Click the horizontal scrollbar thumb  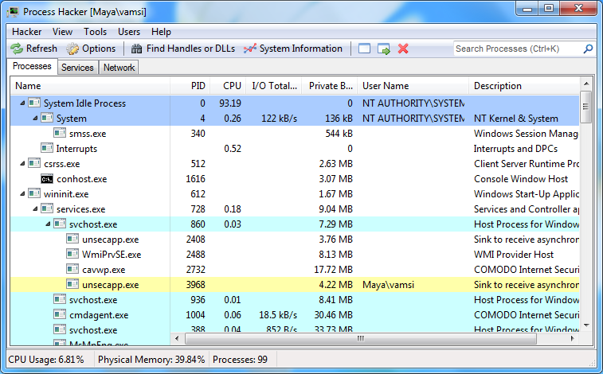coord(360,338)
